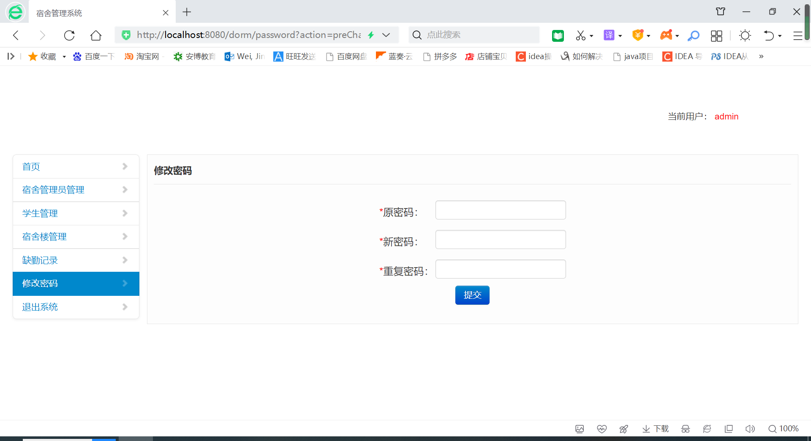Image resolution: width=811 pixels, height=441 pixels.
Task: Click the skin shirt icon in title bar
Action: coord(721,11)
